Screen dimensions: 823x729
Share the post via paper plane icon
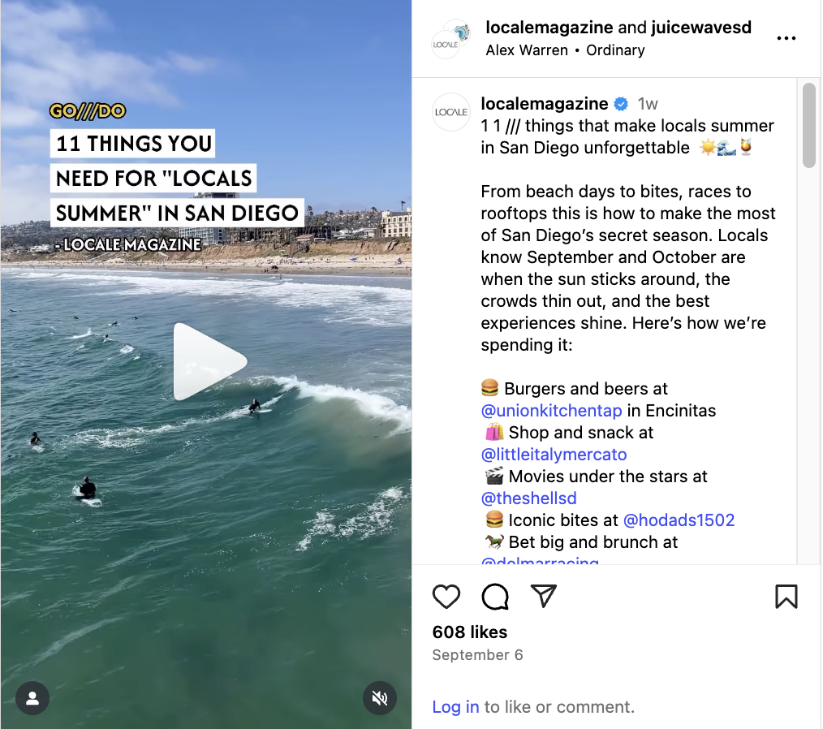543,596
